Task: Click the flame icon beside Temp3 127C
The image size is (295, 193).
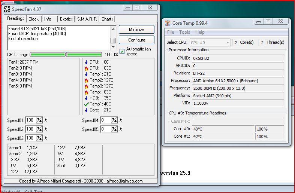Action: pos(86,86)
